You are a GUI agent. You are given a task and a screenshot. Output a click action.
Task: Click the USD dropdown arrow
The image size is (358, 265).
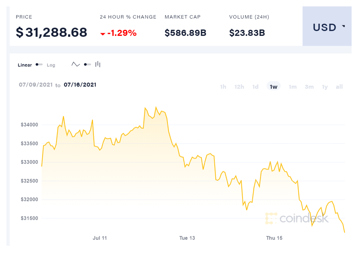(x=344, y=27)
